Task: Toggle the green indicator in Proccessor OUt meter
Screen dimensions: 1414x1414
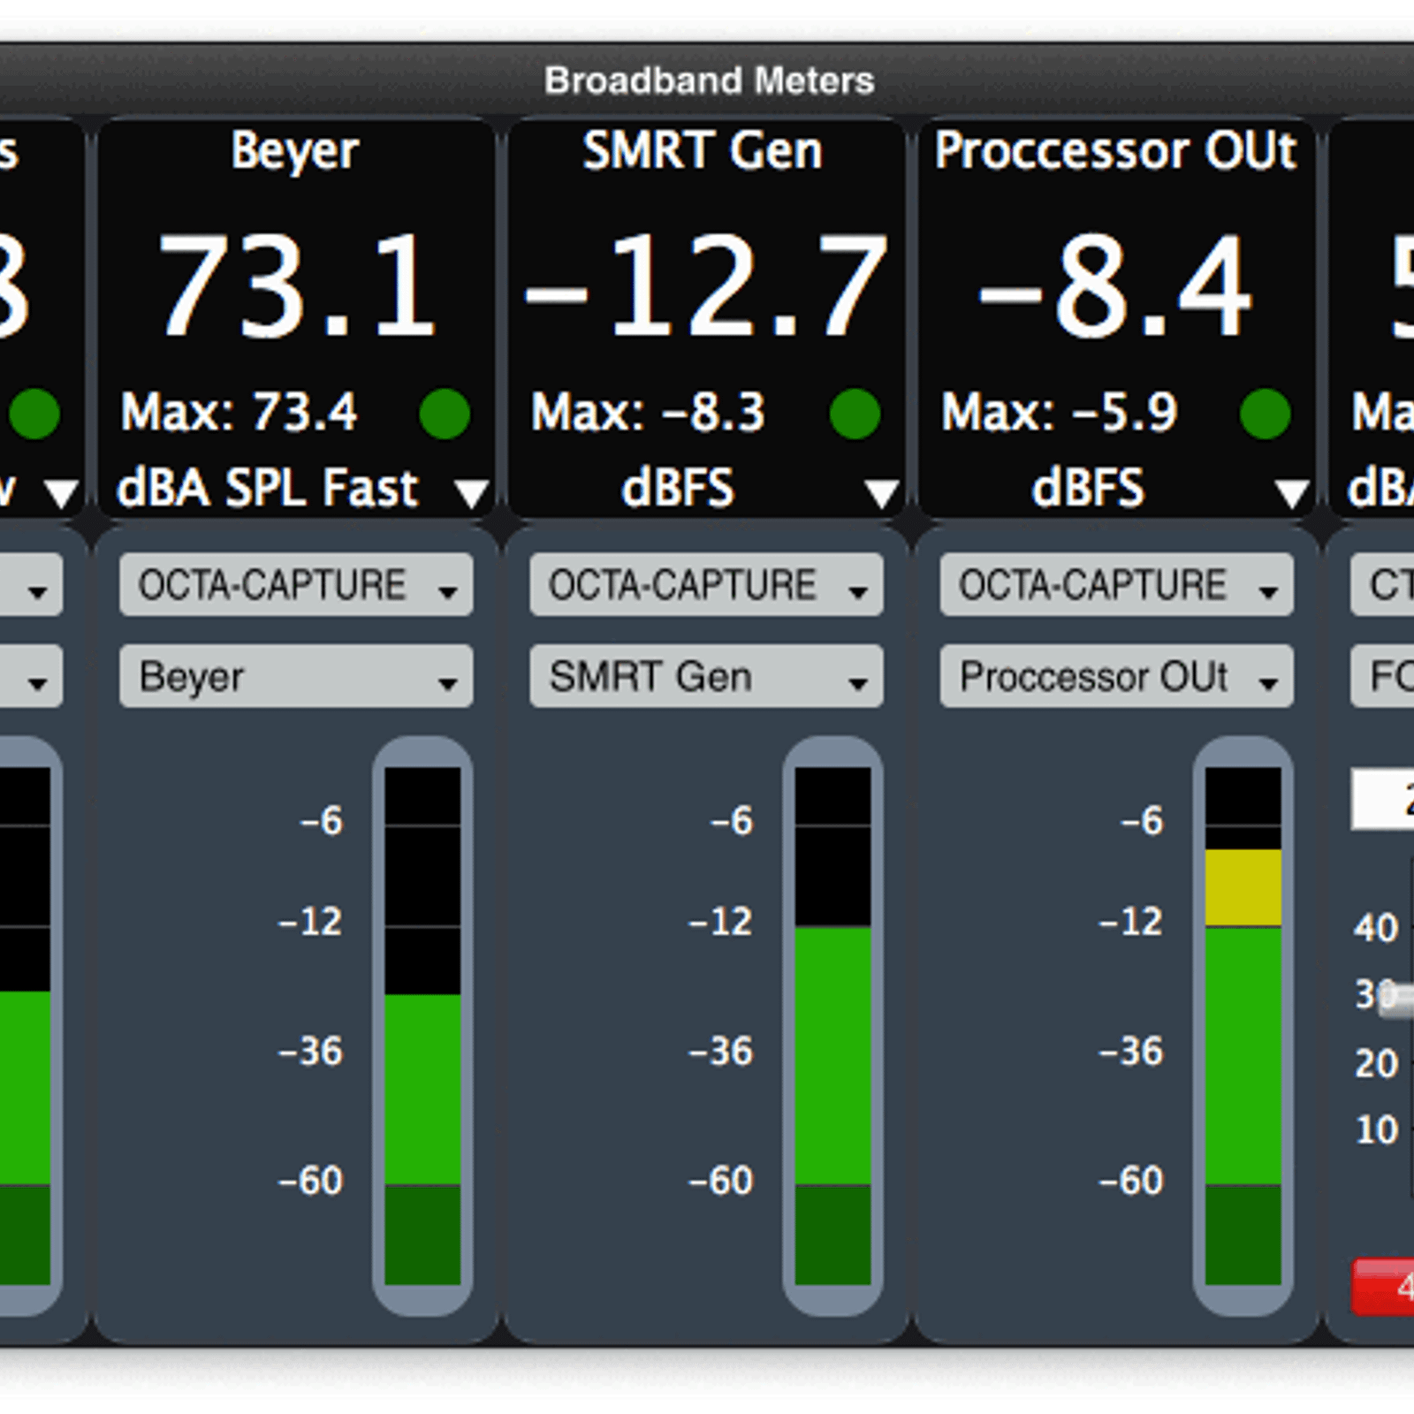Action: pyautogui.click(x=1265, y=414)
